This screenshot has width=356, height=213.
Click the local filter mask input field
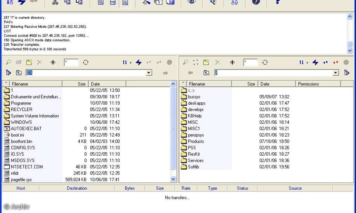pos(71,62)
